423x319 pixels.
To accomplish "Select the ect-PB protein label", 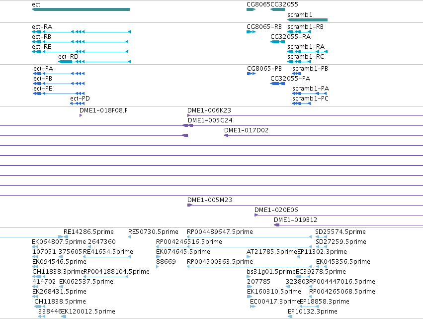I will [x=43, y=79].
